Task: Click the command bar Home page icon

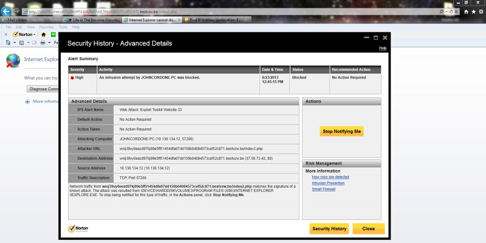Action: tap(9, 43)
